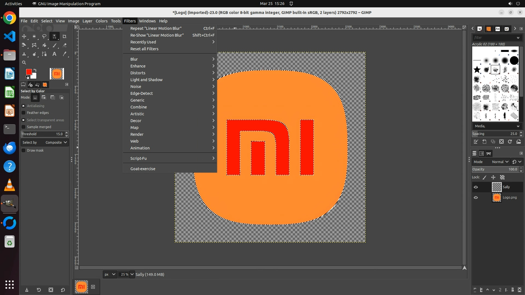Open the layer Mode Normal dropdown
Image resolution: width=525 pixels, height=295 pixels.
500,162
